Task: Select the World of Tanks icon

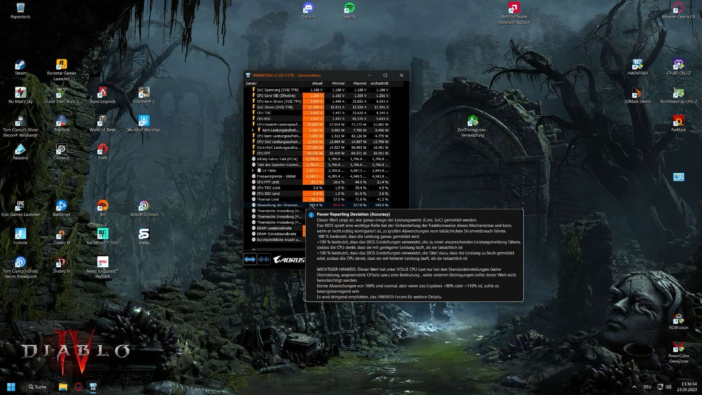Action: point(103,123)
